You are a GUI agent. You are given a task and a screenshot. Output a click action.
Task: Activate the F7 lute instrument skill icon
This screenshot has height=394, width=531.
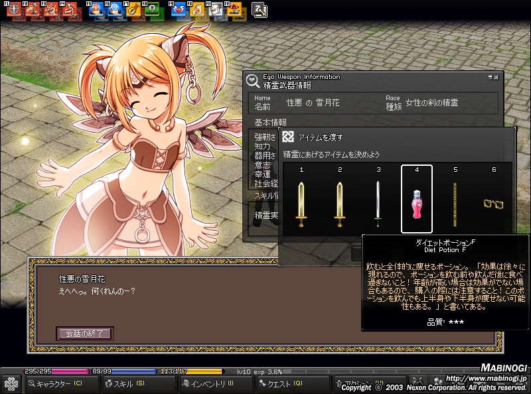[134, 9]
